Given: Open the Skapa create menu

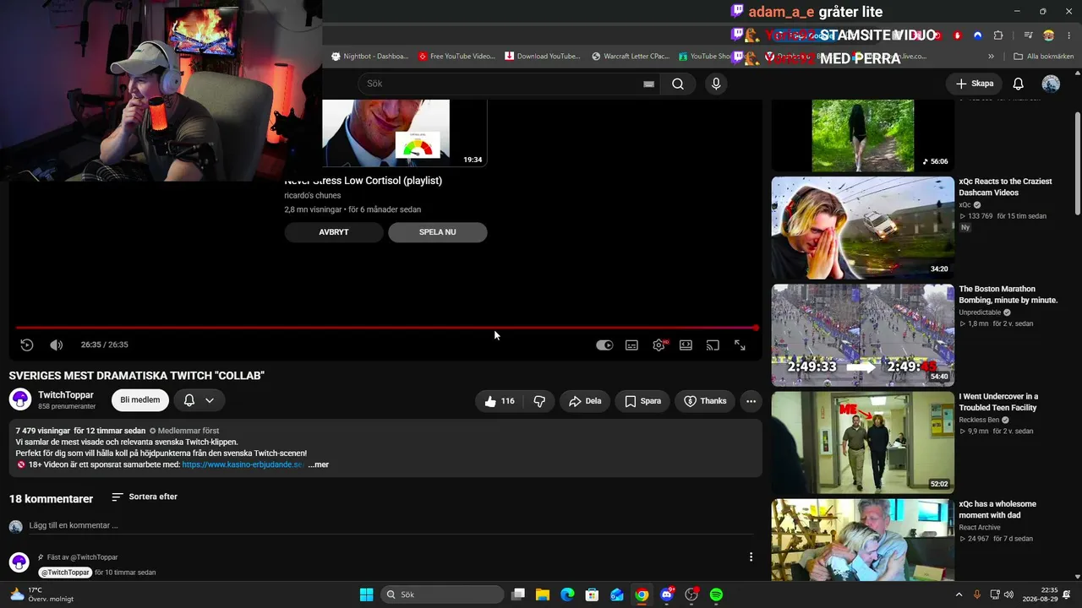Looking at the screenshot, I should [974, 84].
